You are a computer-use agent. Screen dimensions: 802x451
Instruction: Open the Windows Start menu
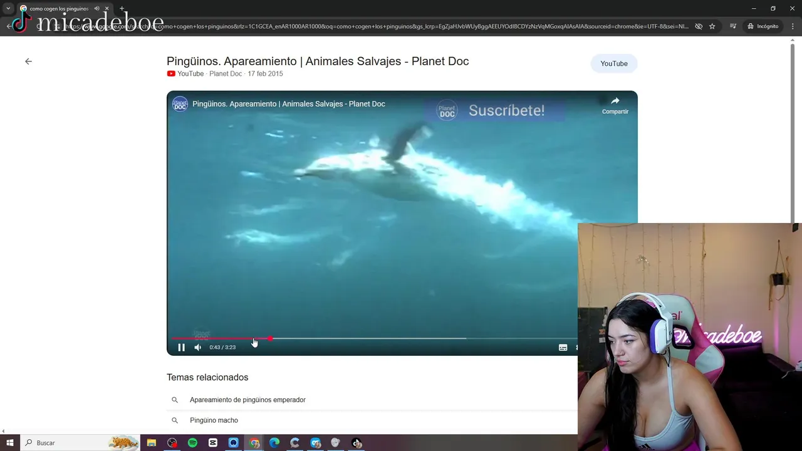pos(10,443)
